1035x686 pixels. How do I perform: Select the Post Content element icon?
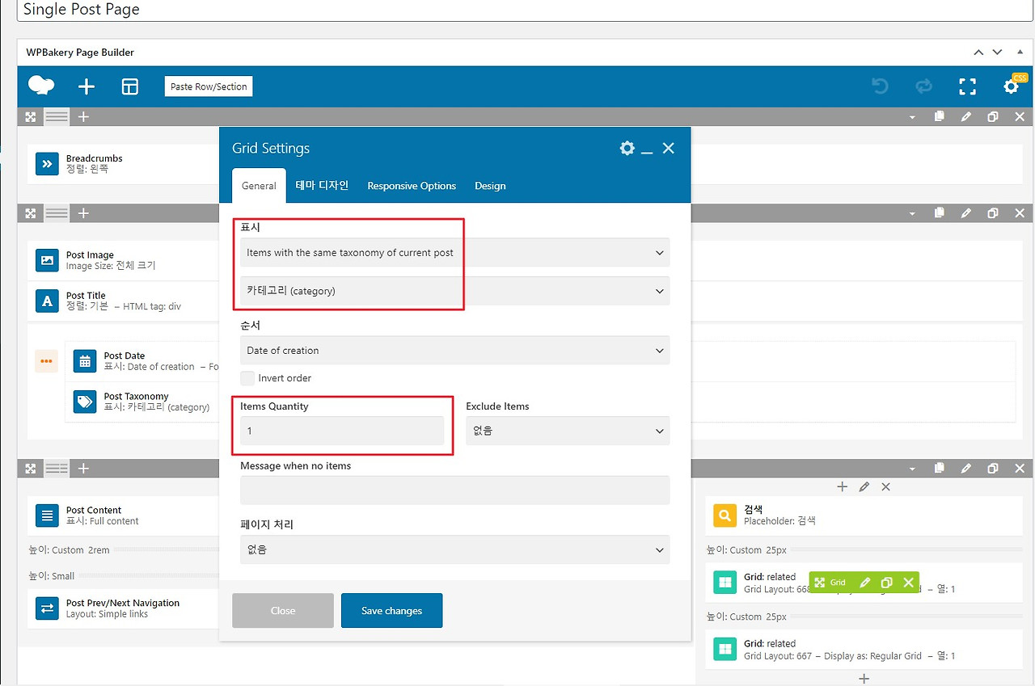[x=48, y=515]
